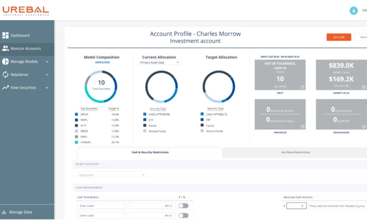Image resolution: width=367 pixels, height=220 pixels.
Task: Click the Generate Cash Amount field
Action: (296, 206)
